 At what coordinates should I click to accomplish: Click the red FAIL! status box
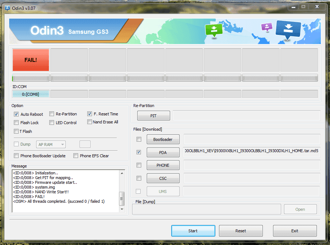(x=31, y=60)
